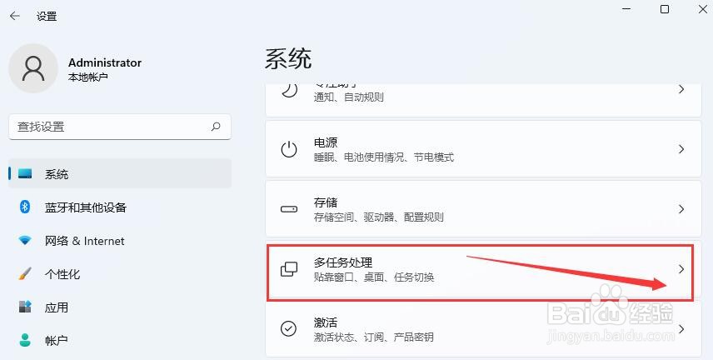The width and height of the screenshot is (713, 360).
Task: Maximize the Settings window
Action: 665,9
